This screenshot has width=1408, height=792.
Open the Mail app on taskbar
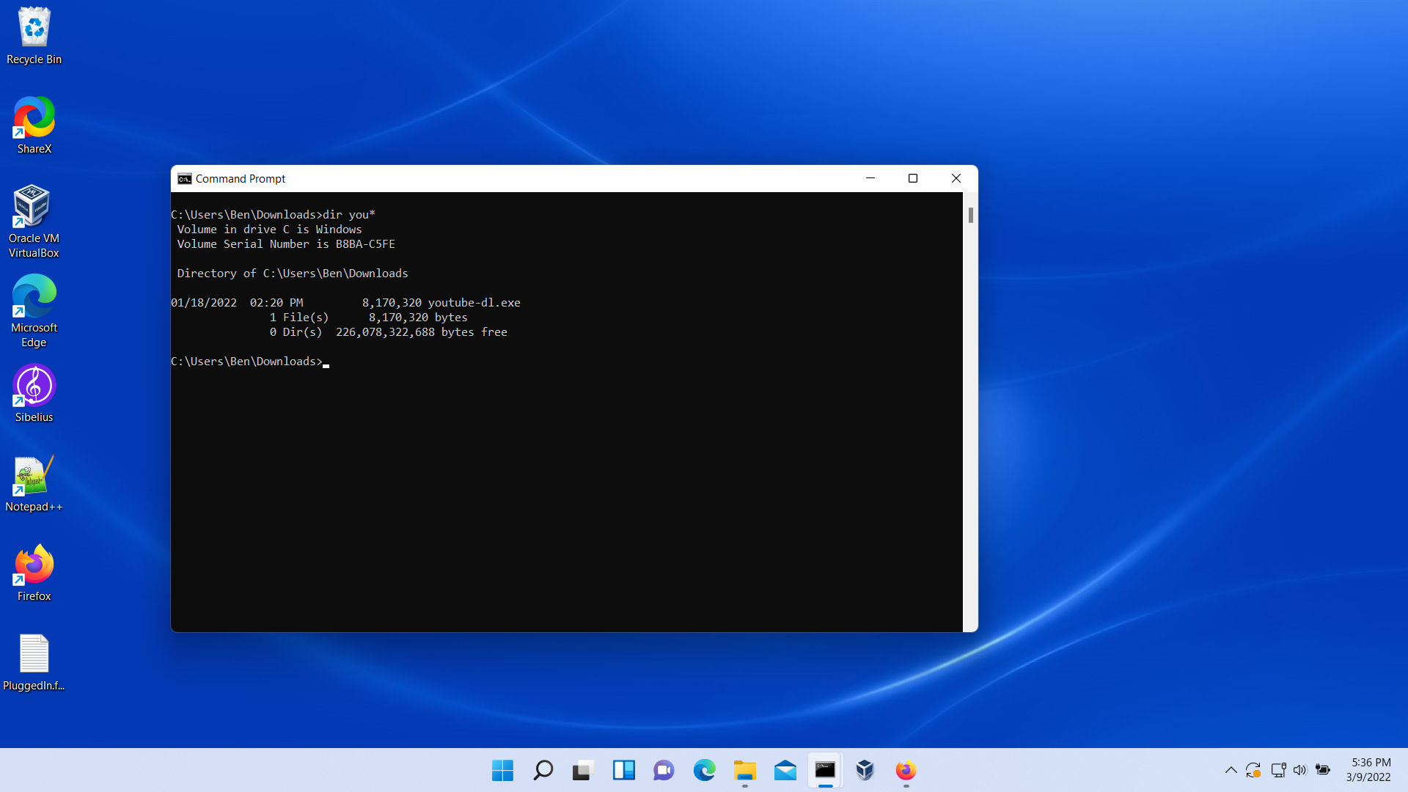785,770
